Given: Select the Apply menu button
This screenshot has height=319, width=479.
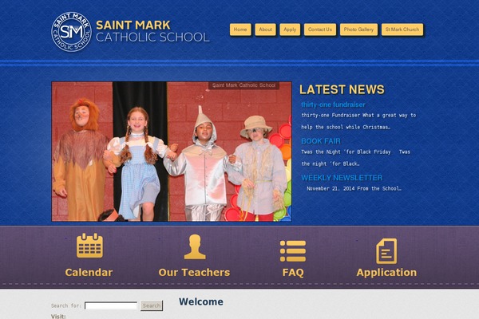Looking at the screenshot, I should [290, 30].
